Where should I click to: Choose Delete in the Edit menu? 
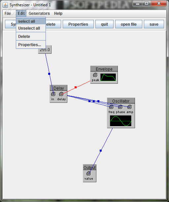click(x=31, y=37)
